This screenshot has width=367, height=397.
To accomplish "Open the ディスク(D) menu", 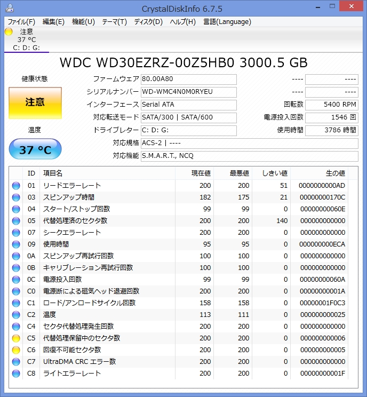I will coord(148,22).
